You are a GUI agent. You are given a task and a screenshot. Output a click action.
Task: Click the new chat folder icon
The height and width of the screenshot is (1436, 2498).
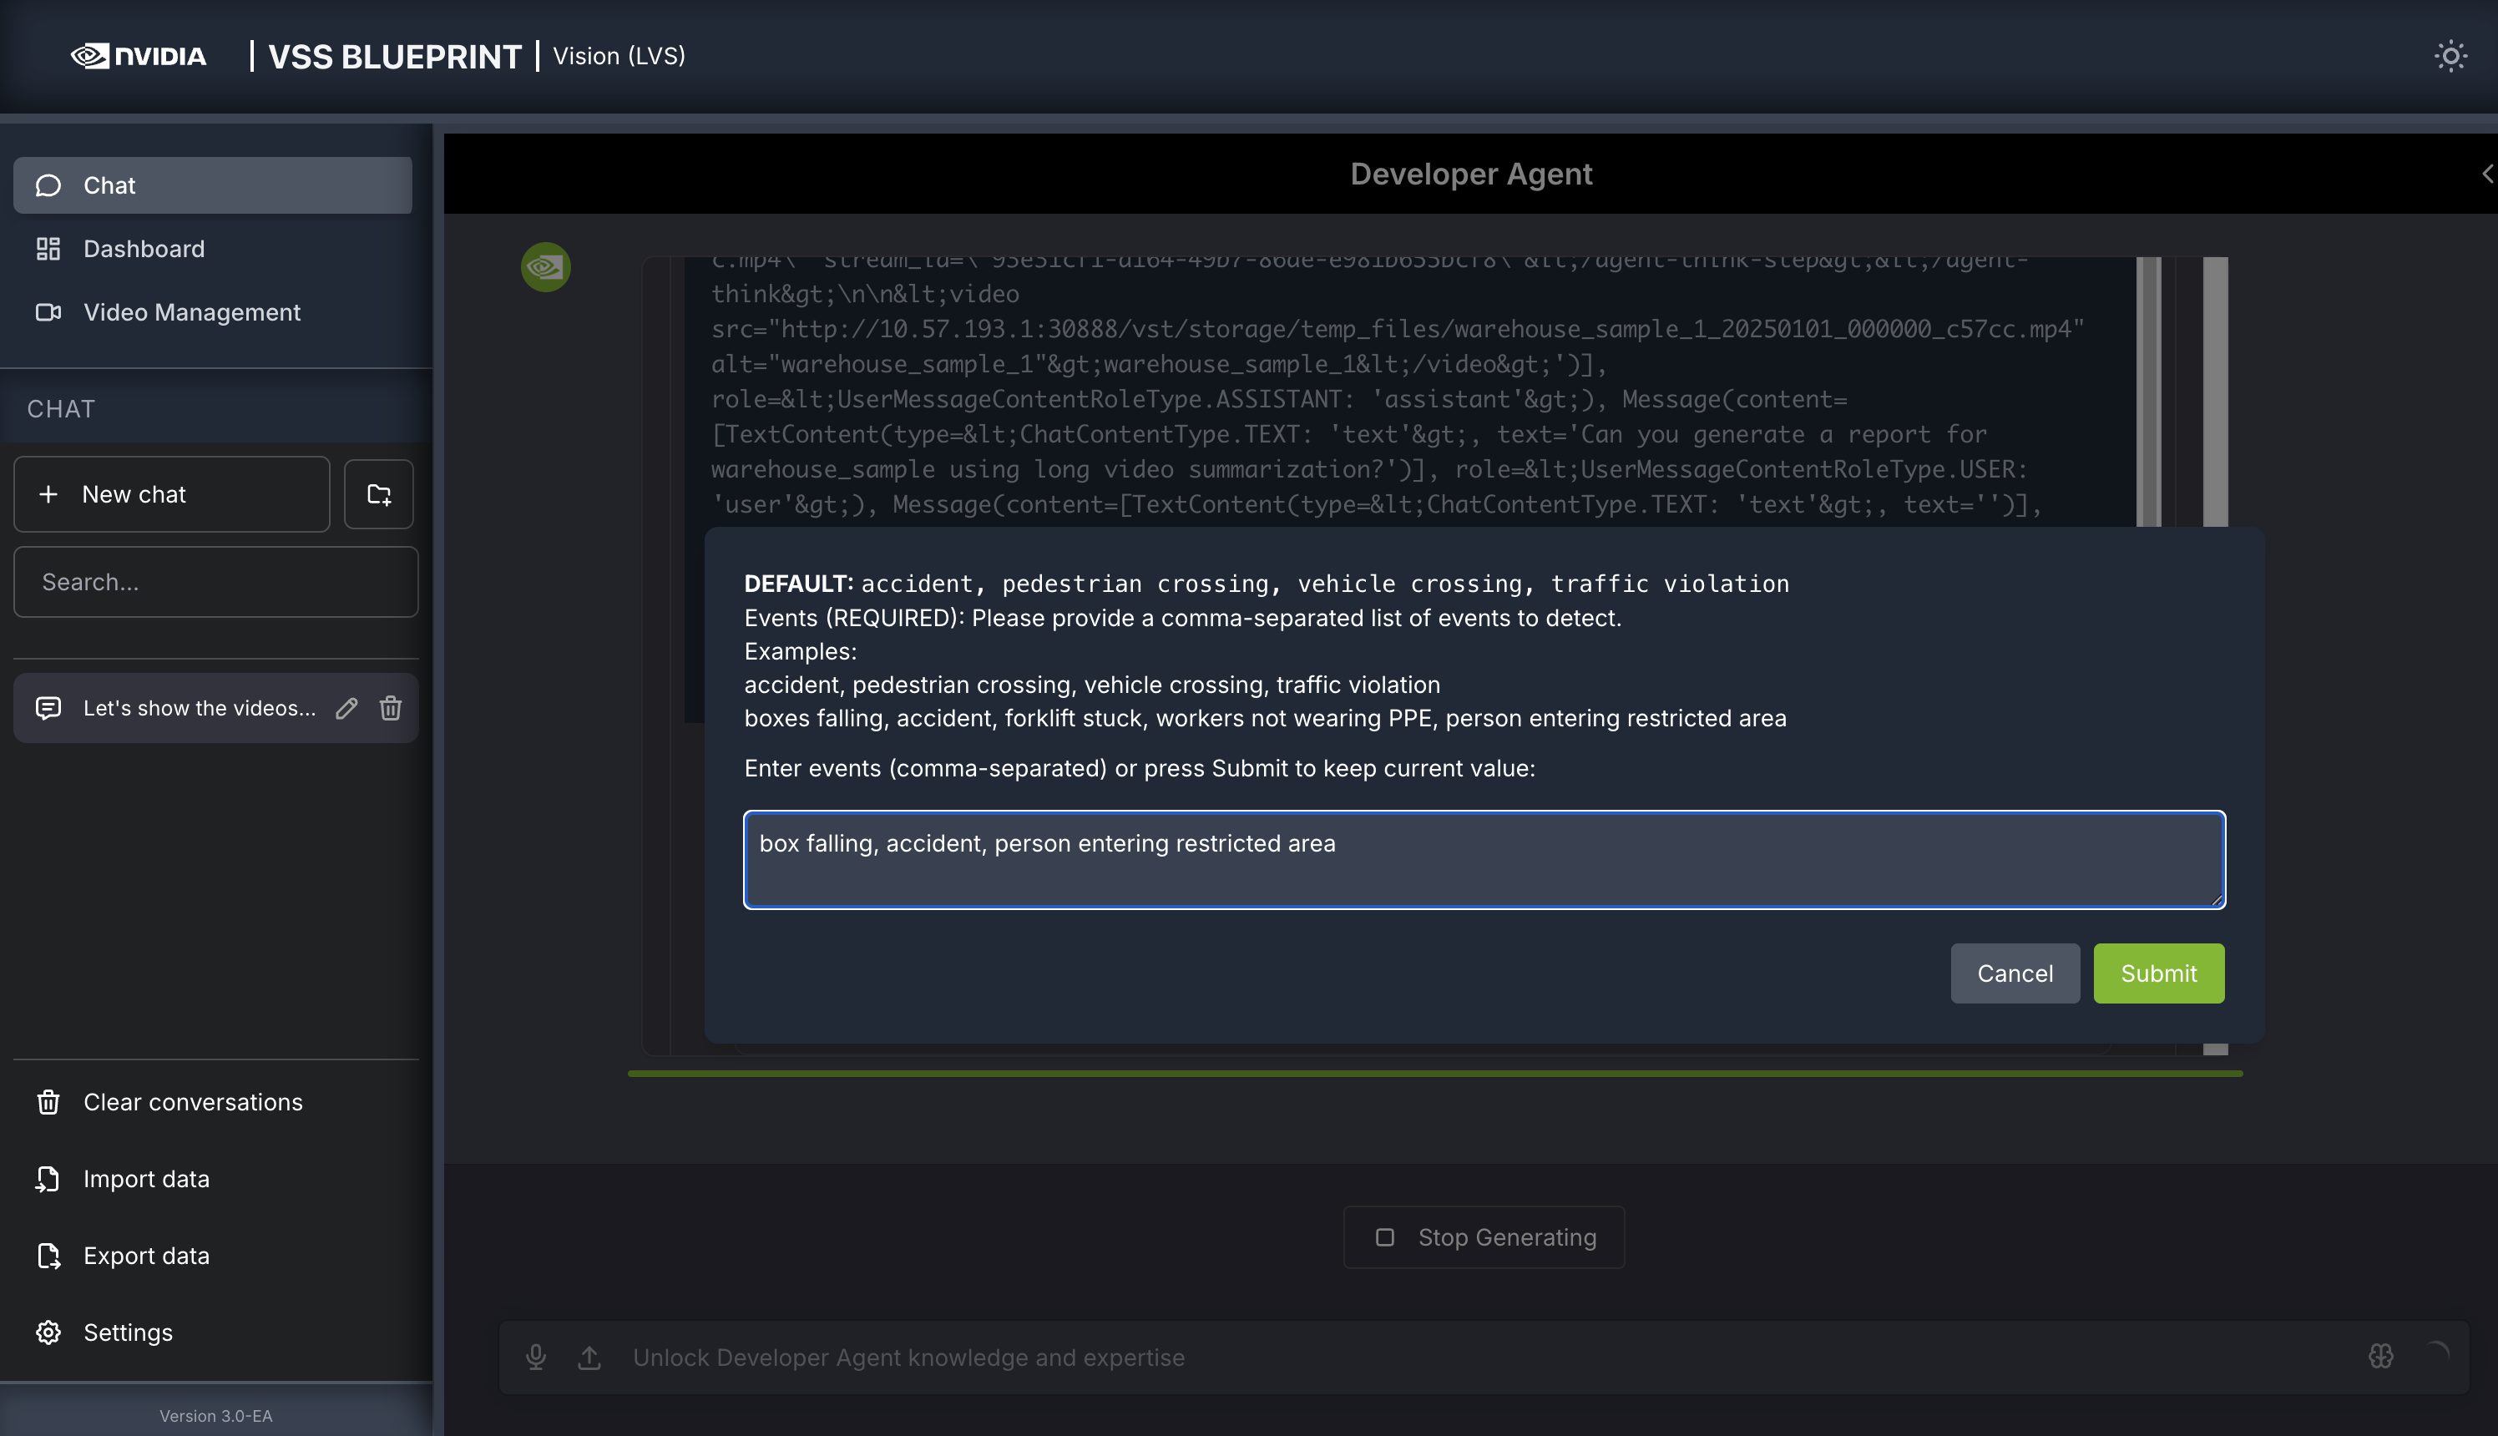(379, 494)
